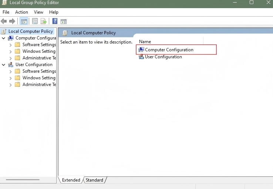Click the Back arrow toolbar icon
273x189 pixels.
[x=4, y=21]
